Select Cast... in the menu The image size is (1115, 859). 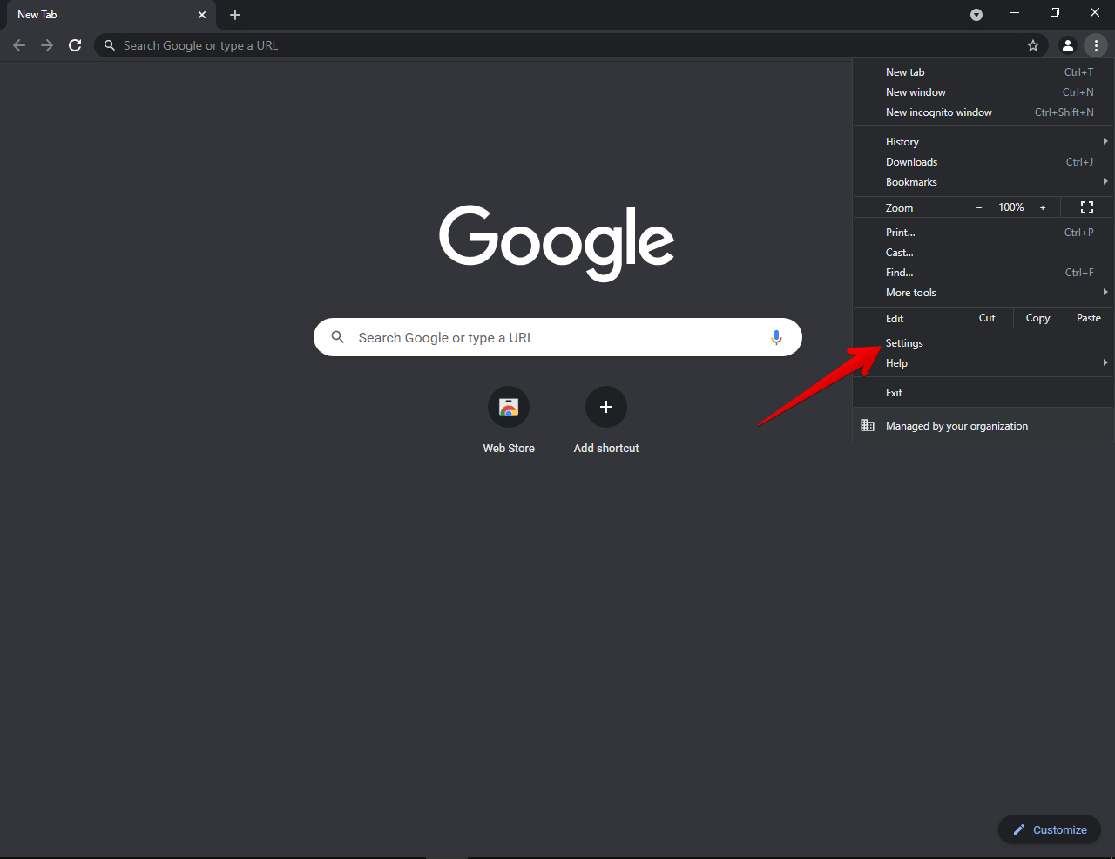pyautogui.click(x=983, y=253)
